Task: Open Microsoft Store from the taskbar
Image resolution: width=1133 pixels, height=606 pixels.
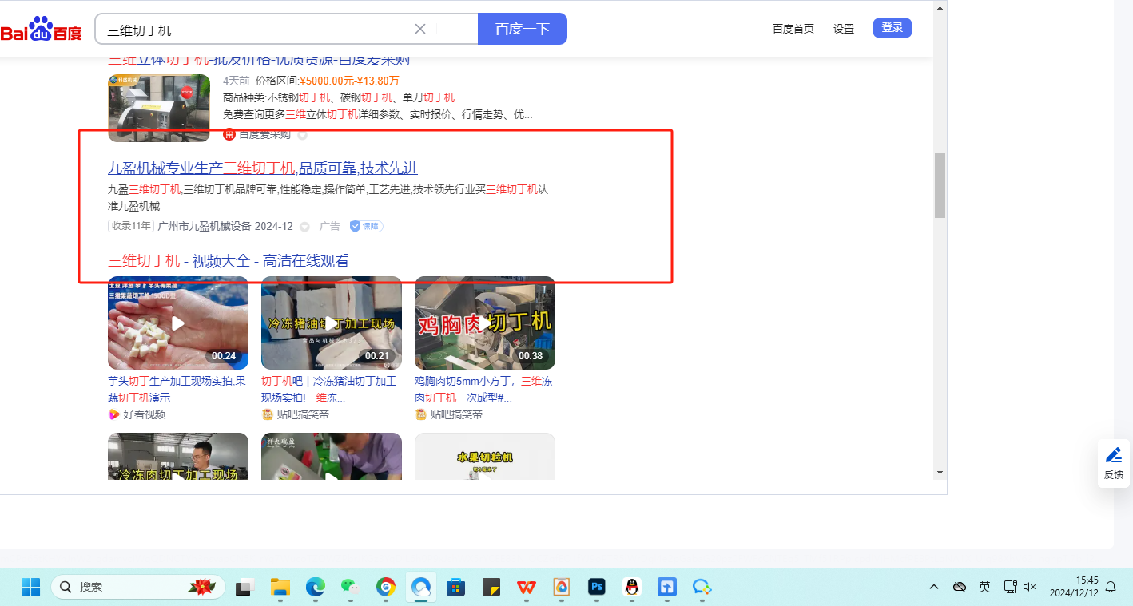Action: [x=456, y=587]
